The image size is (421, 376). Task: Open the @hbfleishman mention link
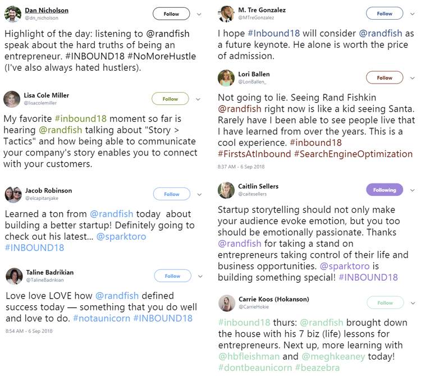pos(249,356)
